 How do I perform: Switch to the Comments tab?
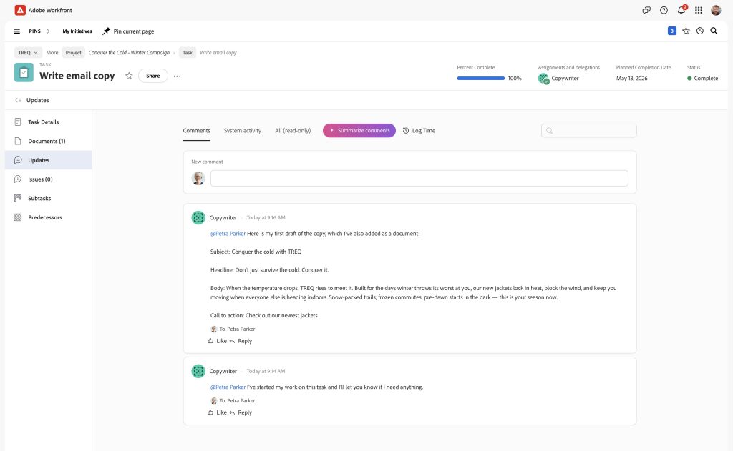tap(196, 131)
